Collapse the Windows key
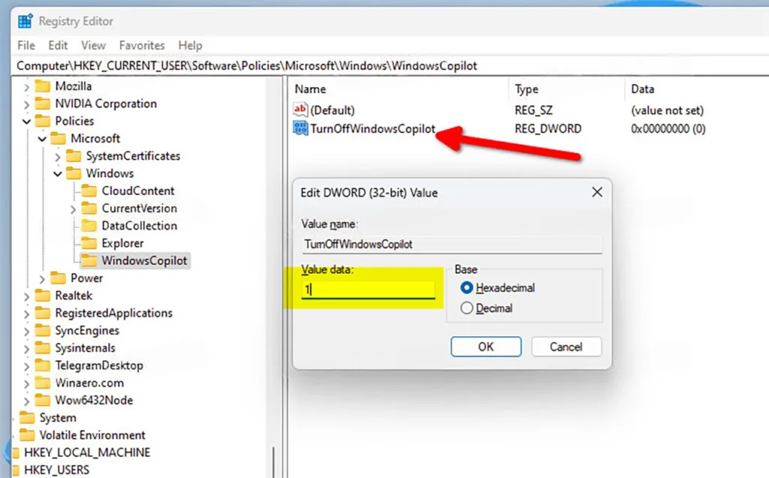Image resolution: width=769 pixels, height=478 pixels. click(57, 174)
